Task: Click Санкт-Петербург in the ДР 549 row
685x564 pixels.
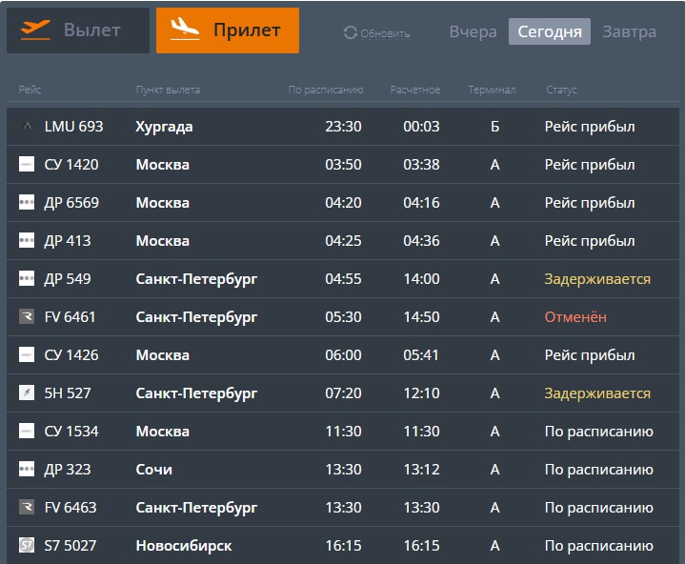Action: pyautogui.click(x=196, y=279)
